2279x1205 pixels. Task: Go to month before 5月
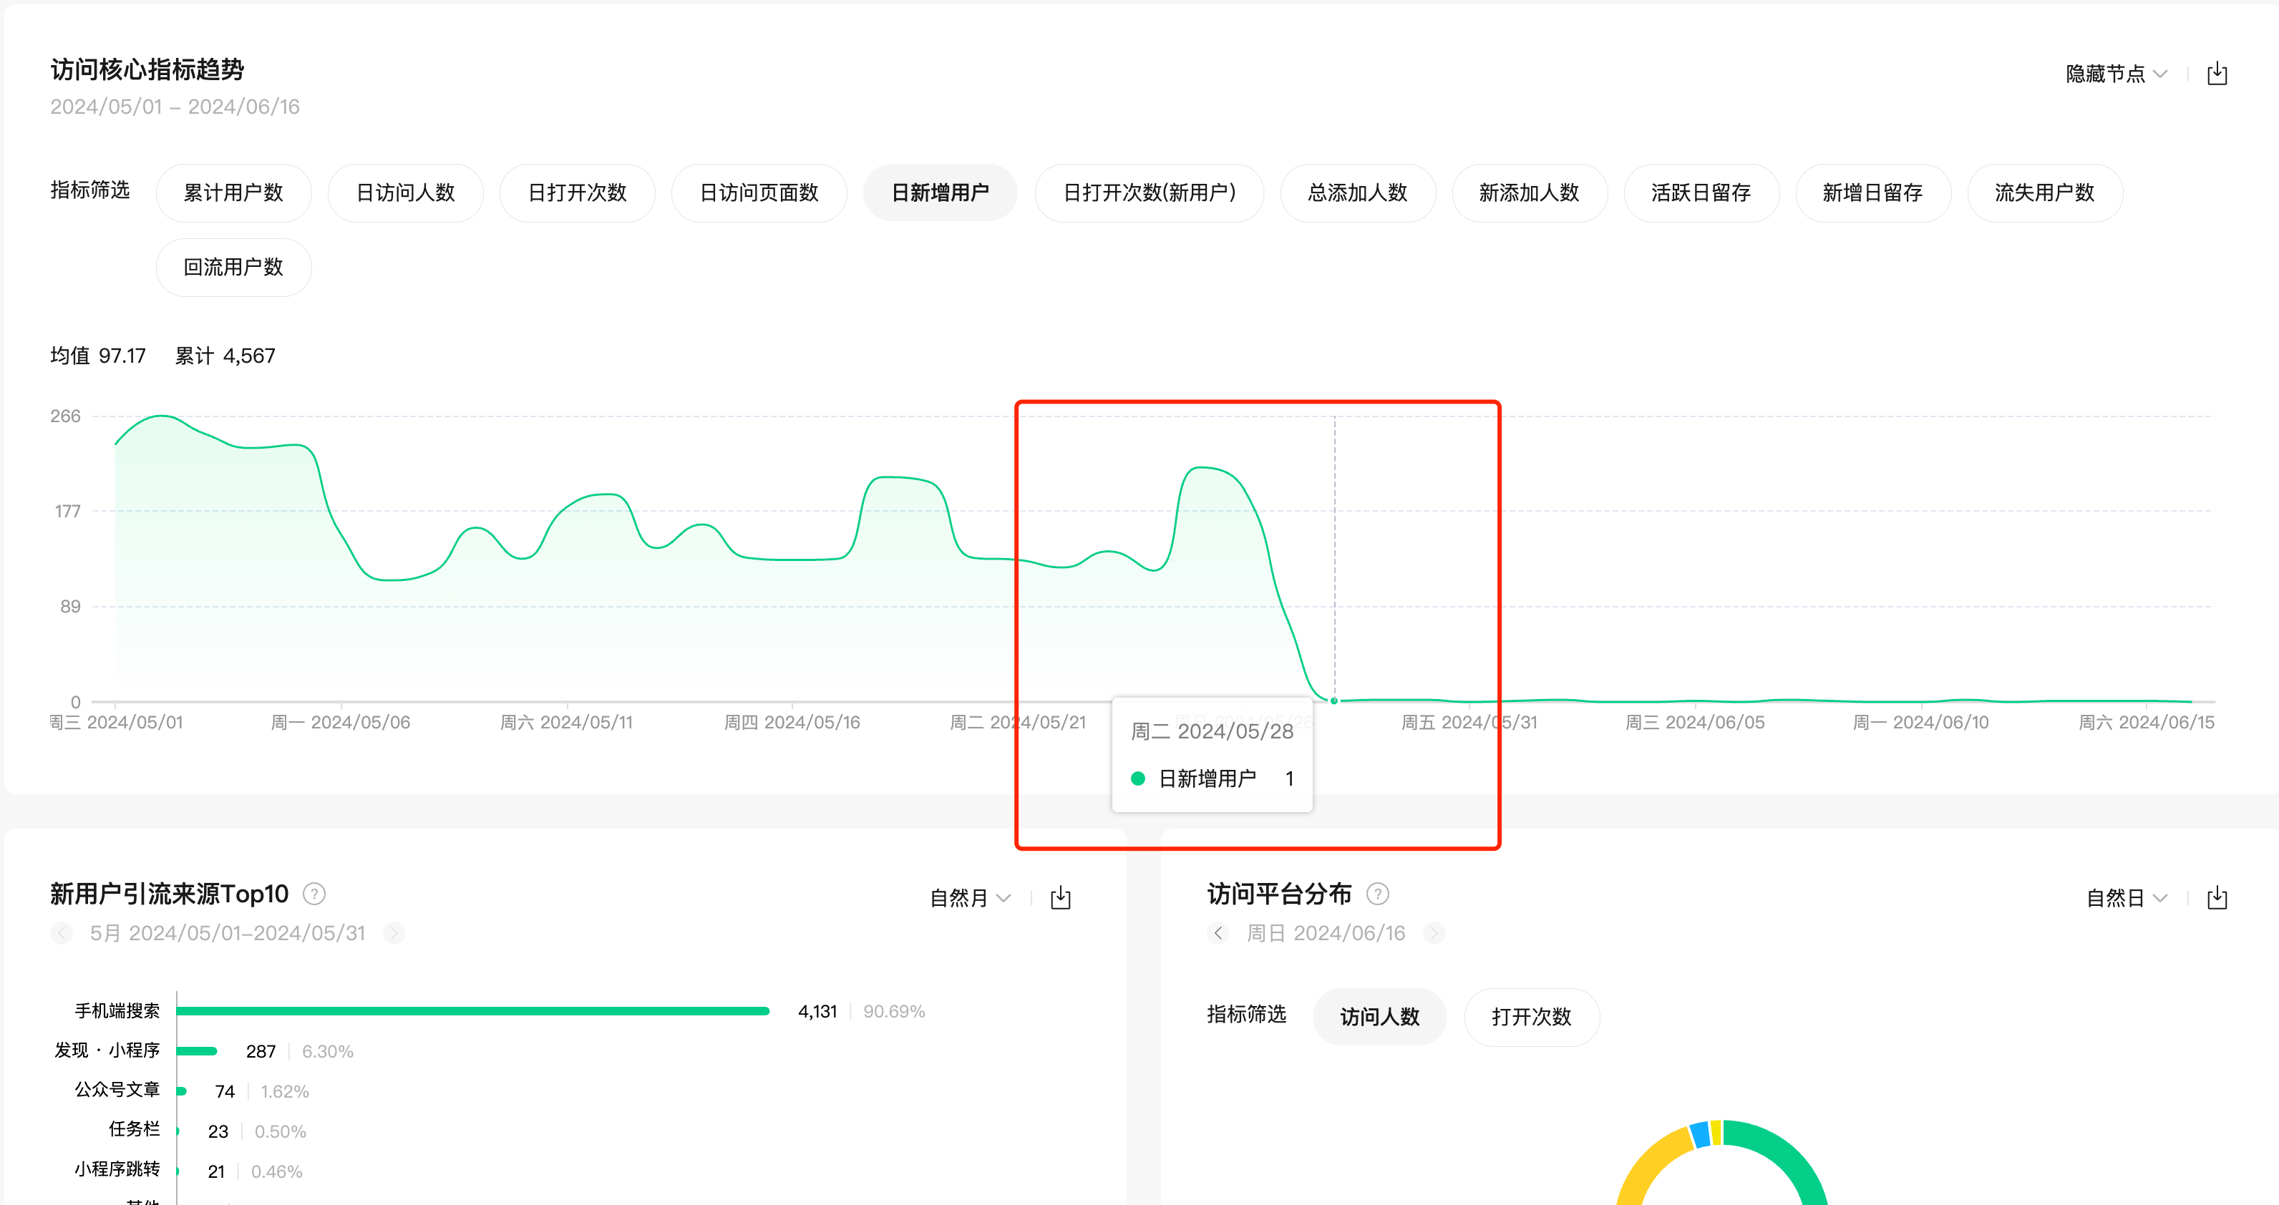(61, 932)
